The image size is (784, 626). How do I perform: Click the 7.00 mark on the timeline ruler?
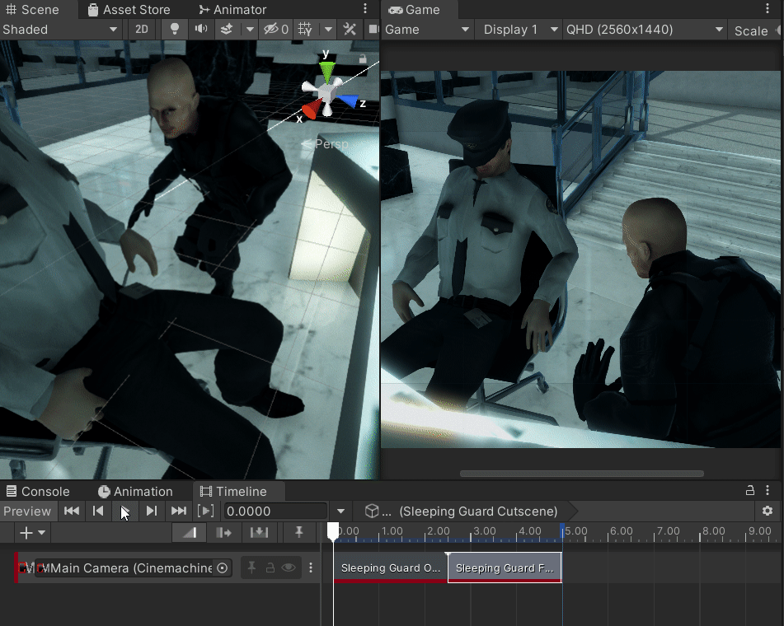tap(668, 531)
